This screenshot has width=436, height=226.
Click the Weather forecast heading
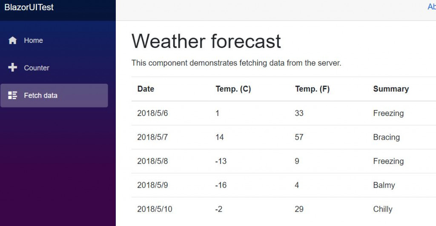tap(206, 41)
